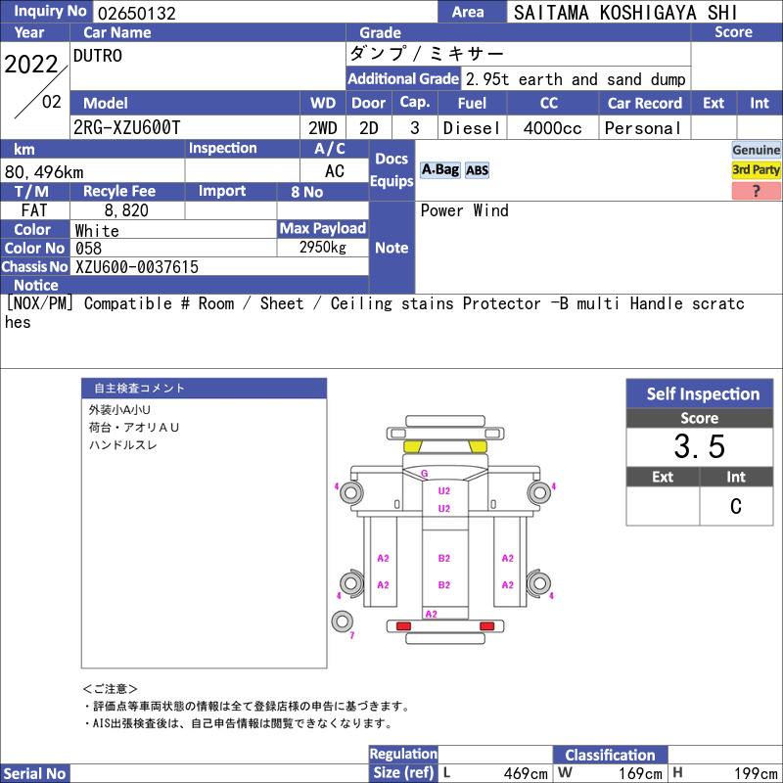The image size is (783, 783).
Task: Click the max payload 2950kg
Action: [x=323, y=248]
